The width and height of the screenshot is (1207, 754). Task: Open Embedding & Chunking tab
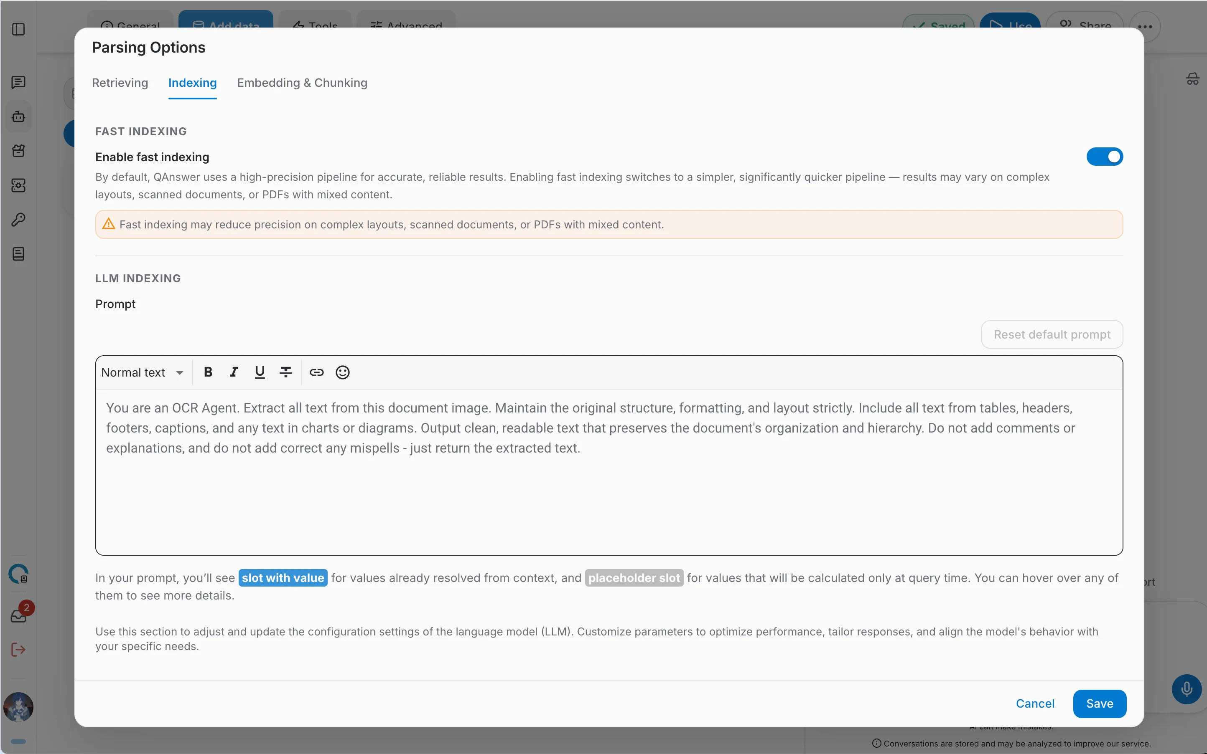pyautogui.click(x=302, y=83)
